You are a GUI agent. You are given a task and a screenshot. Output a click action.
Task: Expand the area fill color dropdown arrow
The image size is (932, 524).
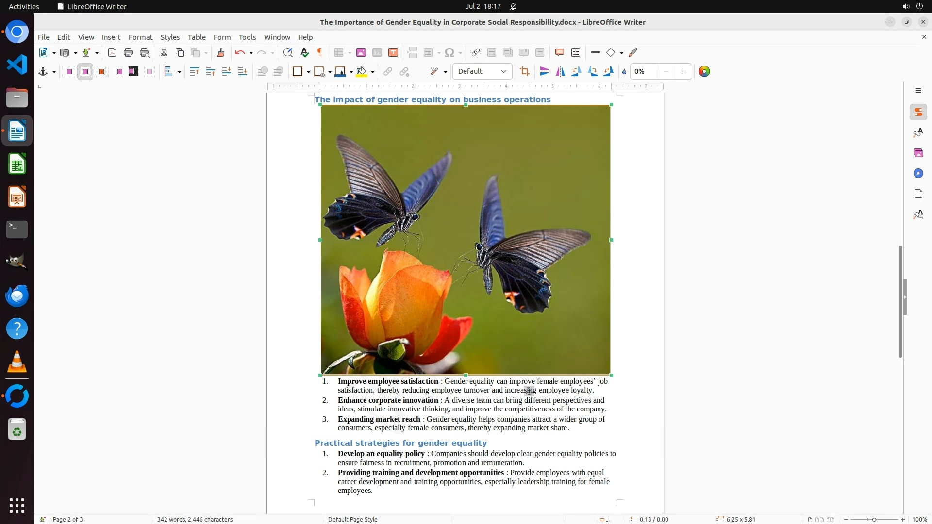(372, 72)
